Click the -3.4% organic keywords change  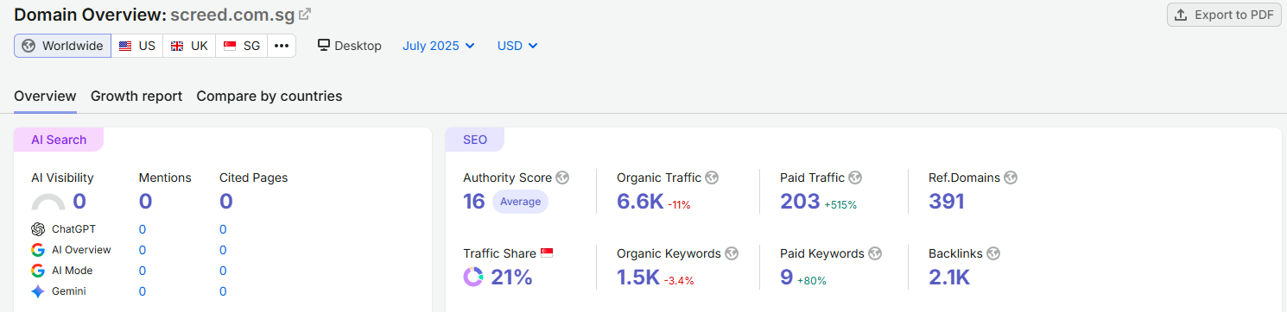679,281
